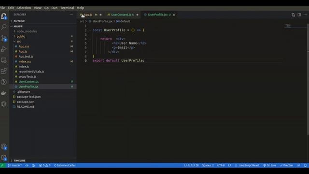Click the synchronize changes cloud icon
Image resolution: width=309 pixels, height=174 pixels.
pyautogui.click(x=27, y=165)
